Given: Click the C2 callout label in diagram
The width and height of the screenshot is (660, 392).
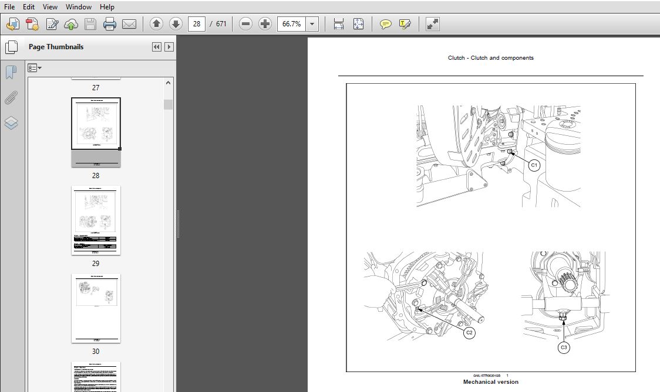Looking at the screenshot, I should pos(469,332).
